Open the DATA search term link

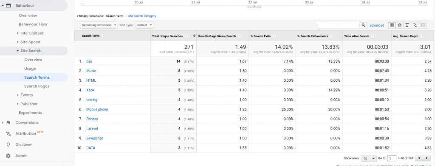[91, 148]
